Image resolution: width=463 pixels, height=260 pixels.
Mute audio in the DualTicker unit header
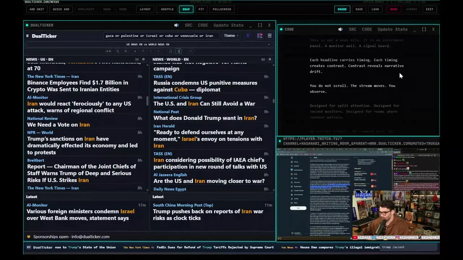(176, 25)
